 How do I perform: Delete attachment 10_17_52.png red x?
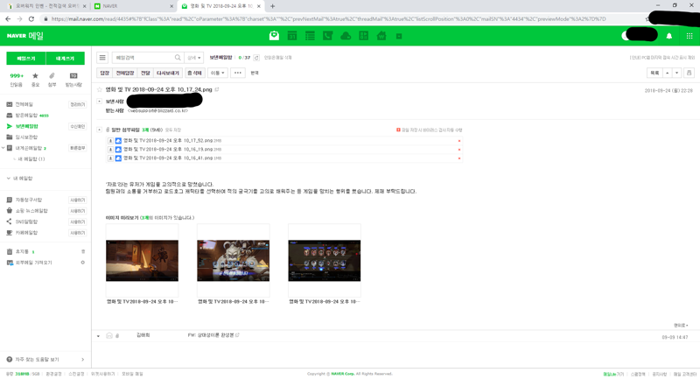459,141
